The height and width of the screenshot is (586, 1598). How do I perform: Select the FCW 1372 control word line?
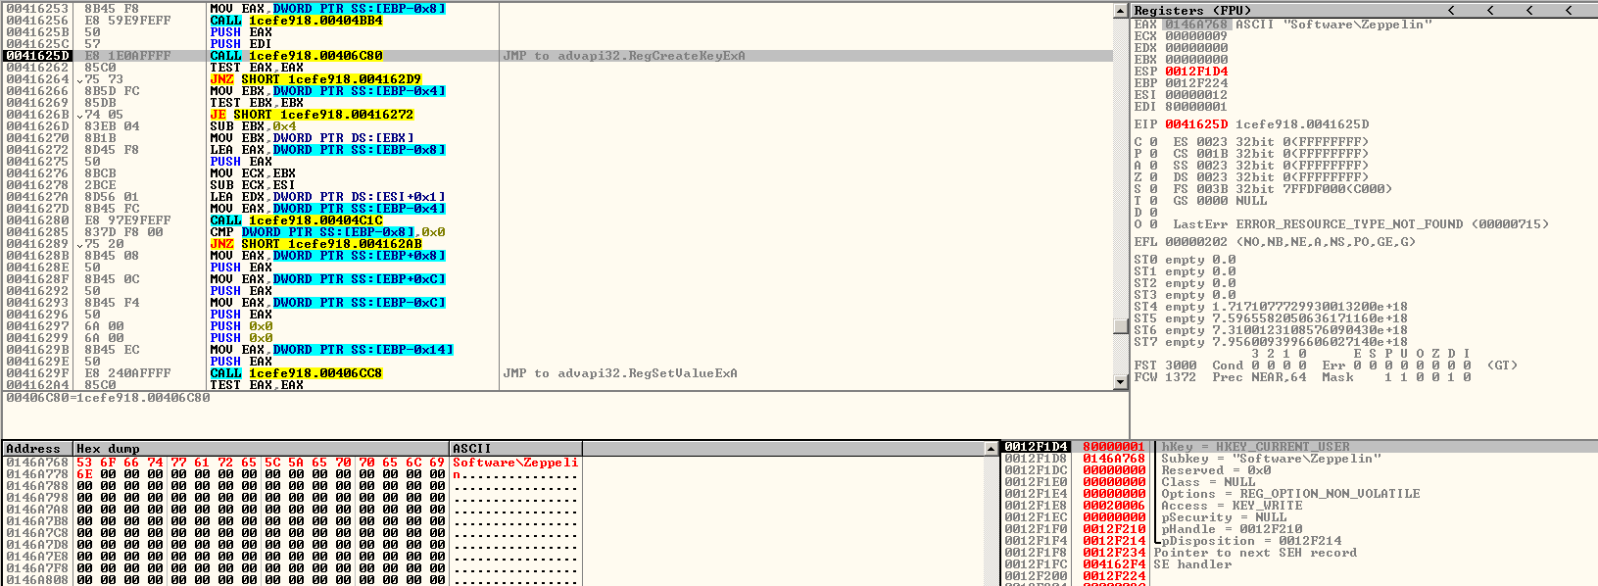click(1302, 377)
